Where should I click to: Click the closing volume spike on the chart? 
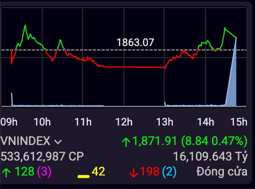(232, 83)
